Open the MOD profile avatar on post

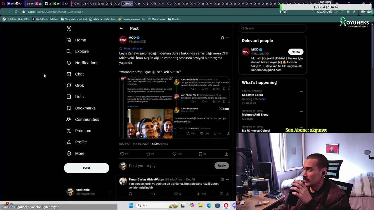123,39
